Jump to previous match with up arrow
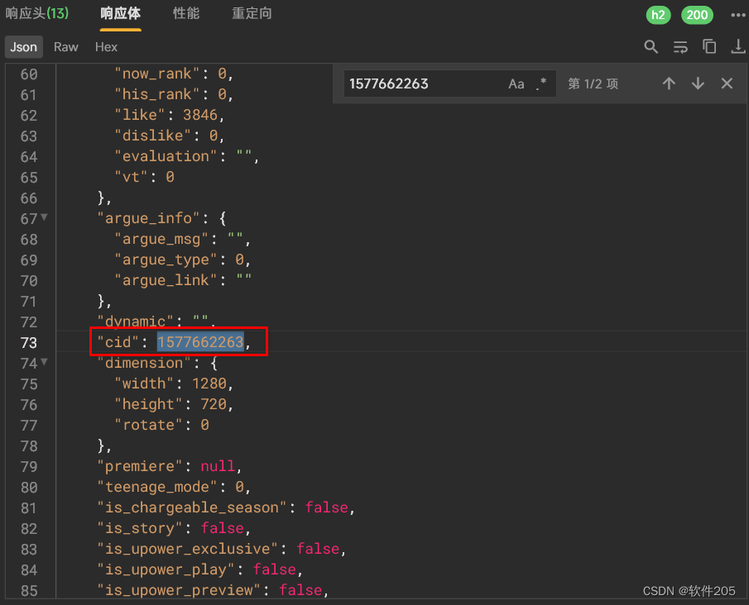The image size is (749, 605). [x=670, y=83]
